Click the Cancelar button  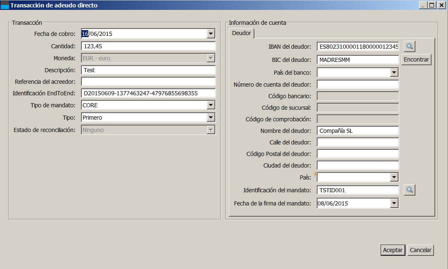420,250
